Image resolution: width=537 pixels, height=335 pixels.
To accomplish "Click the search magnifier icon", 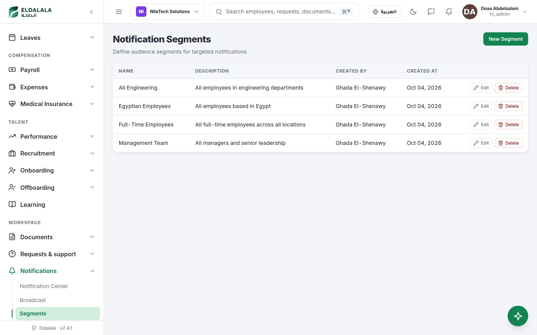I will click(219, 12).
